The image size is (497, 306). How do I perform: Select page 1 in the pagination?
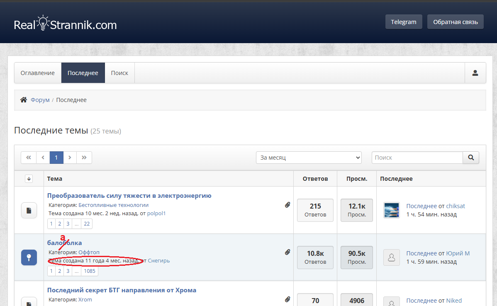pyautogui.click(x=56, y=158)
